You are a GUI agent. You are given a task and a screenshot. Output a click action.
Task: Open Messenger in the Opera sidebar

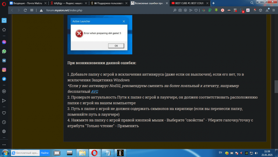pos(4,42)
